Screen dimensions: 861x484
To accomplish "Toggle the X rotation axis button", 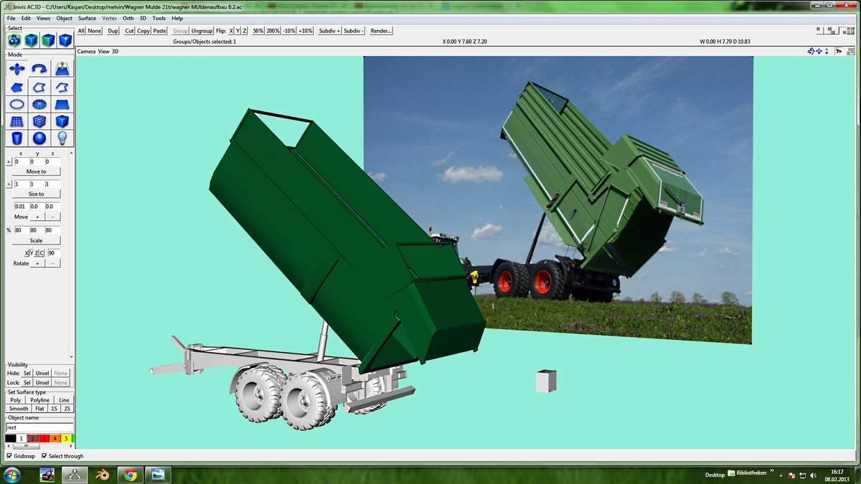I will point(27,253).
